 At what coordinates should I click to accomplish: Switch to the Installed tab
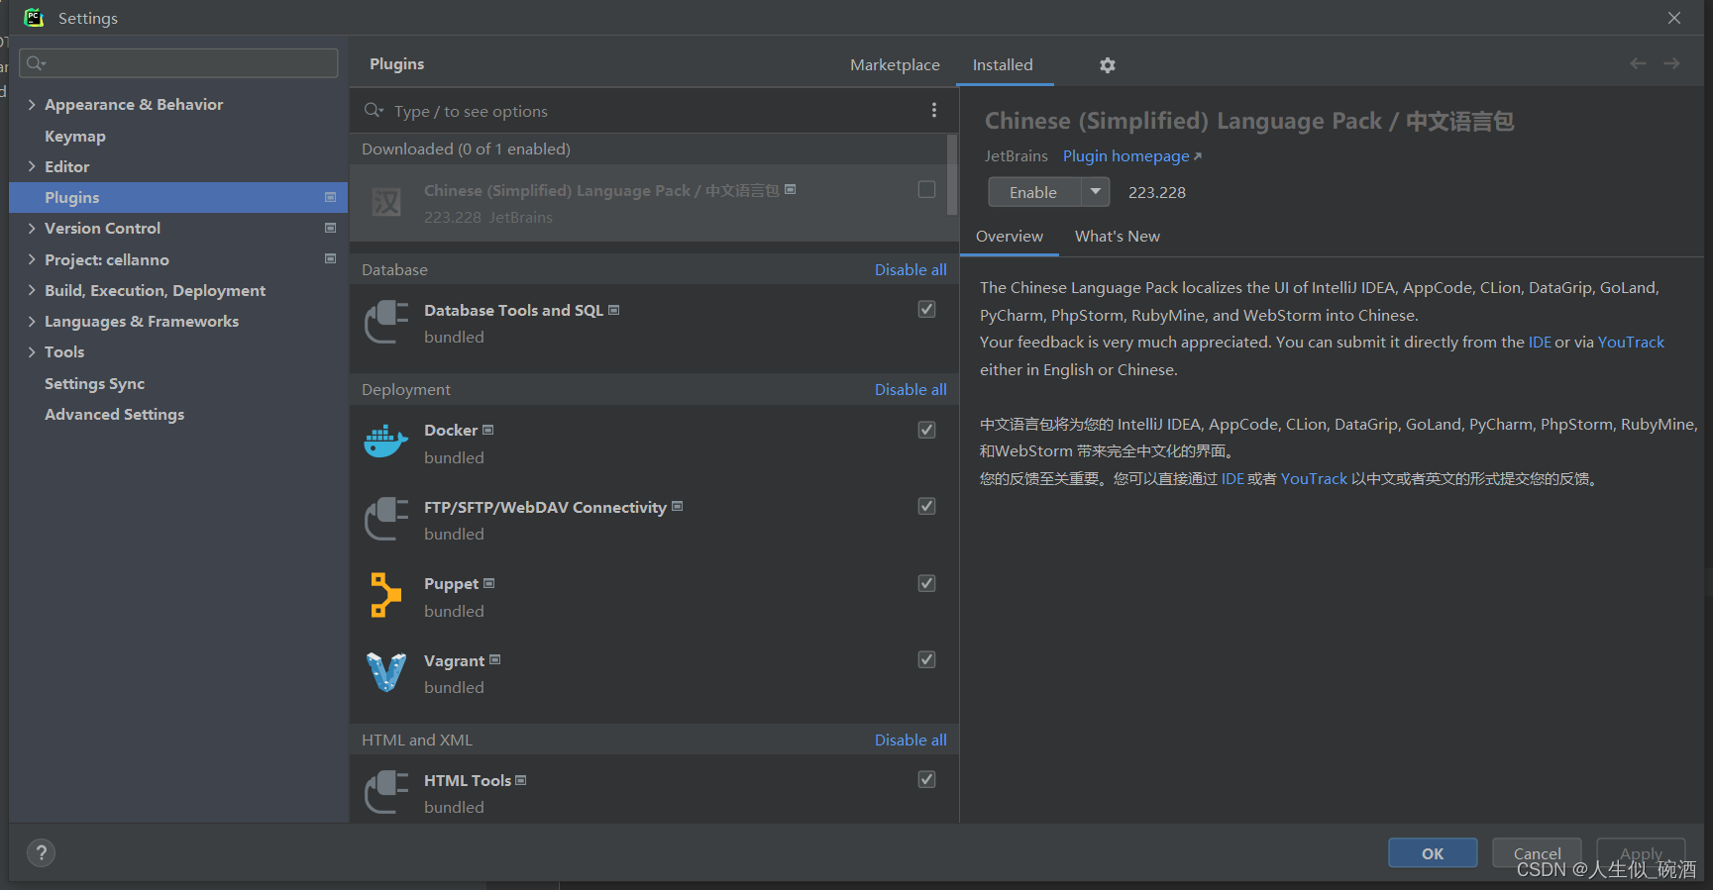[1003, 64]
